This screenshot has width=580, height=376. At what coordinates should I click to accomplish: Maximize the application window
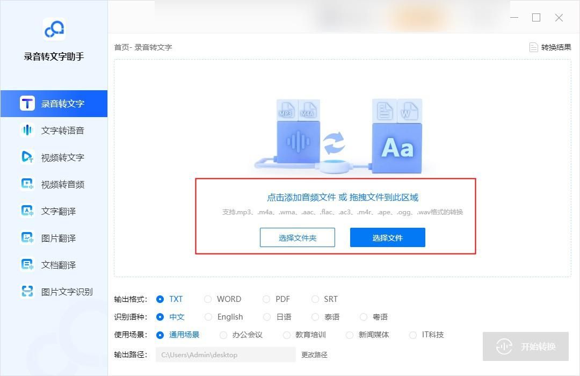536,17
